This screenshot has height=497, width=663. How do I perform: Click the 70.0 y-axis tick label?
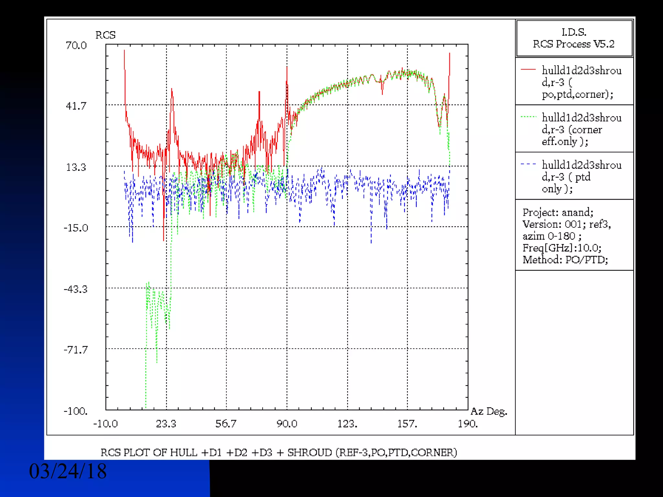[76, 45]
